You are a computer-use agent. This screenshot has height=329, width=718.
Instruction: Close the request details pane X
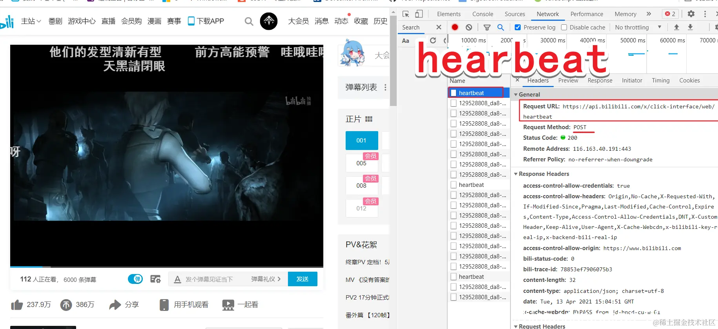click(518, 80)
